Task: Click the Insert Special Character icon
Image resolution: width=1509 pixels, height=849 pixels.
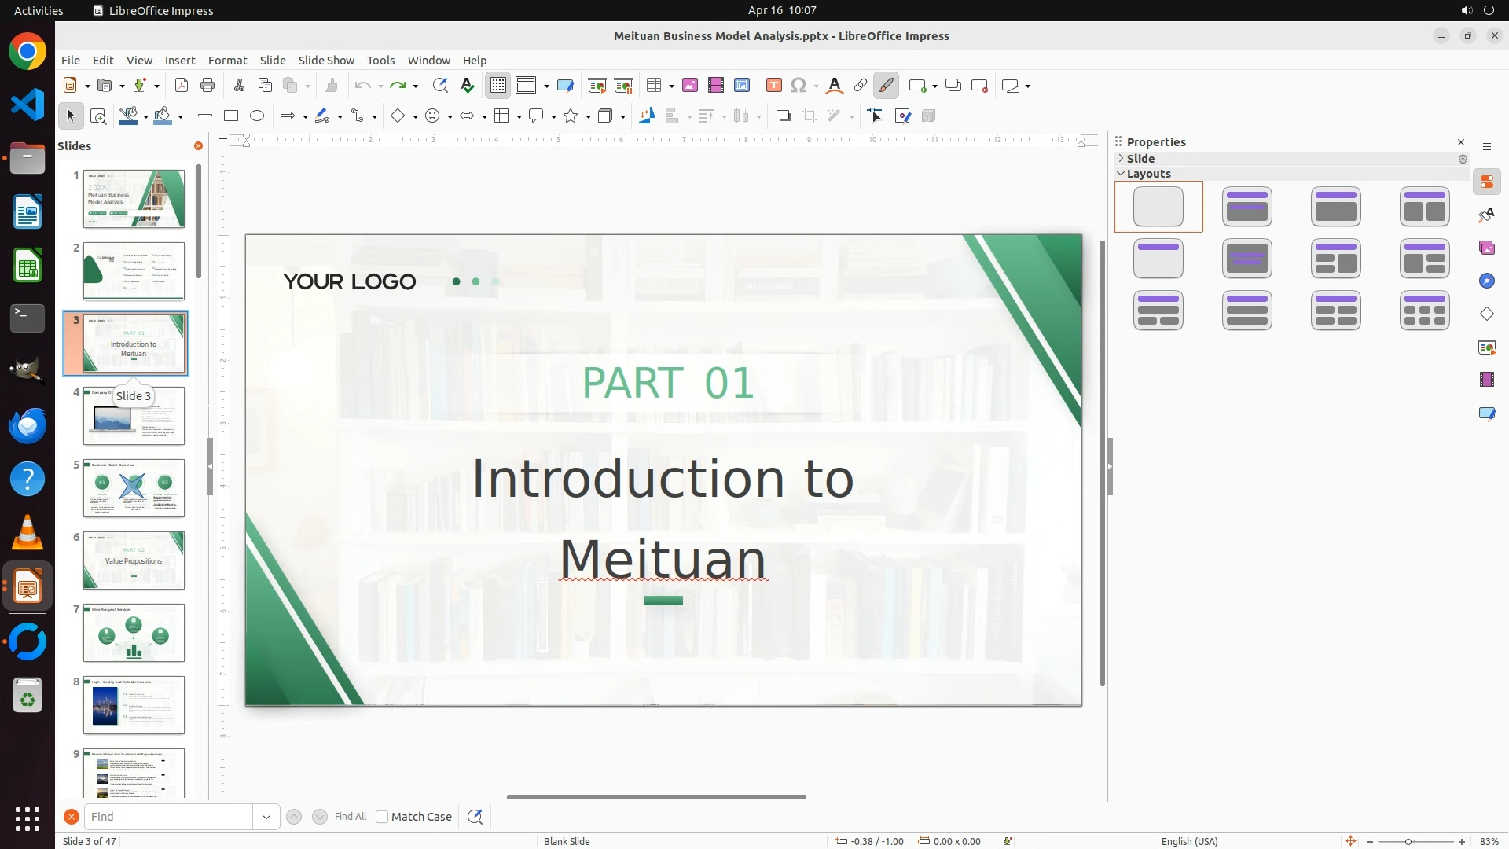Action: tap(799, 86)
